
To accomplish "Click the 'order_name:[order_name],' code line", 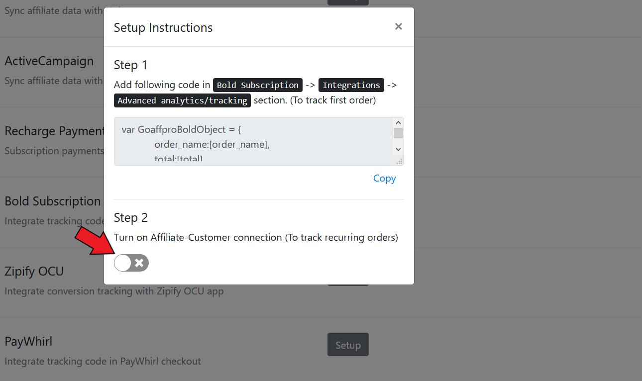I will 212,144.
